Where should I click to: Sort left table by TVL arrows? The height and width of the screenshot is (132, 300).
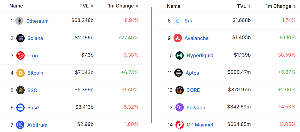click(92, 6)
